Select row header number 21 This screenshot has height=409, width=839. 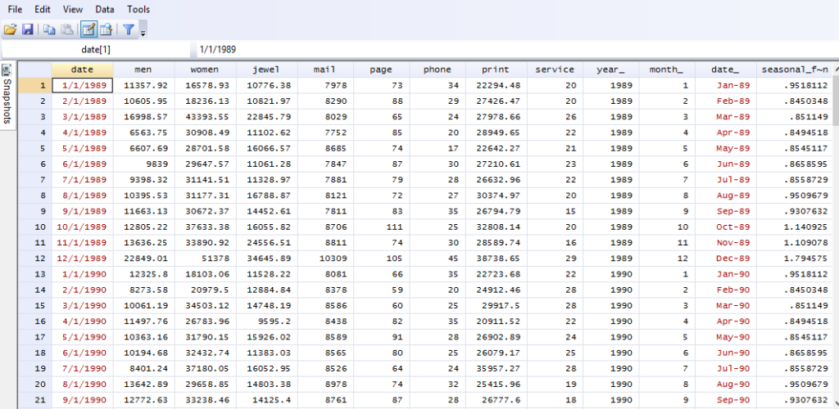point(34,400)
